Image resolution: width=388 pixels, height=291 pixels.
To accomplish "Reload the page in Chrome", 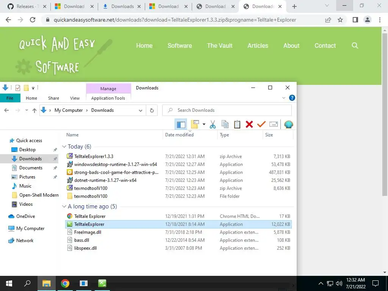I will (x=33, y=20).
